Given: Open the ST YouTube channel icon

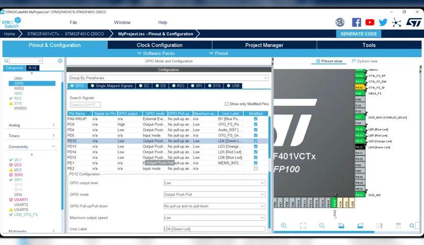Looking at the screenshot, I should [x=370, y=22].
